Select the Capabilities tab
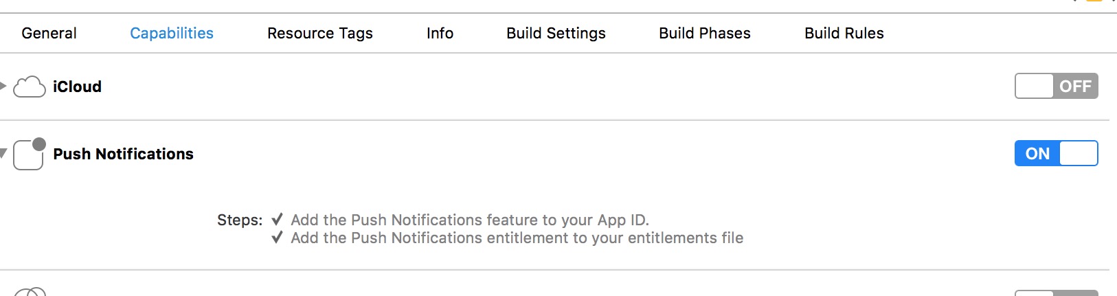This screenshot has width=1117, height=296. [172, 33]
